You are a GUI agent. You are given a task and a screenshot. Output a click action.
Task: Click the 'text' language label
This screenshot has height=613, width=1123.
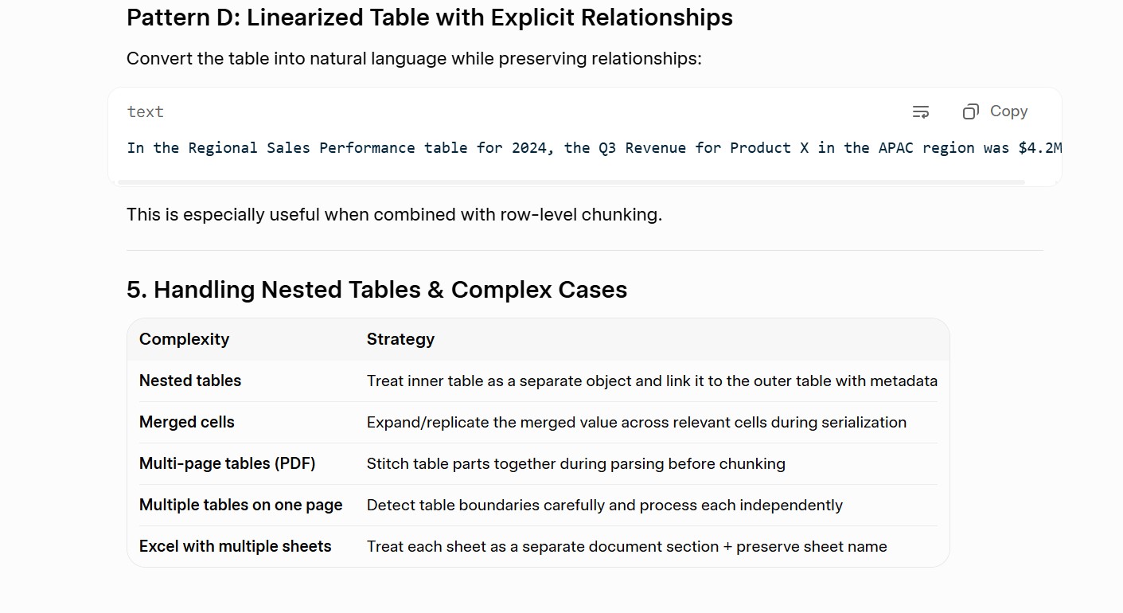[x=146, y=111]
